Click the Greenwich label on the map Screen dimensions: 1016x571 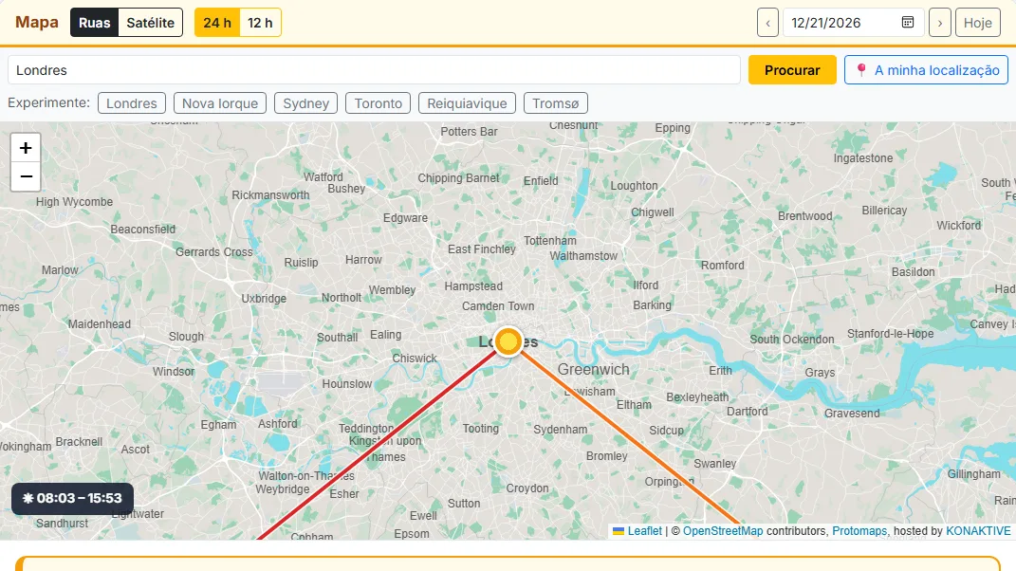[x=594, y=369]
